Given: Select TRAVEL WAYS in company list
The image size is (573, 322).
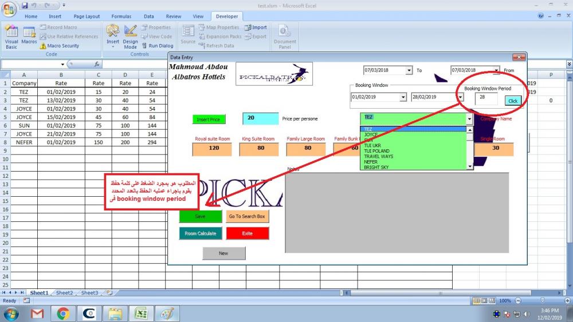Looking at the screenshot, I should [x=413, y=157].
